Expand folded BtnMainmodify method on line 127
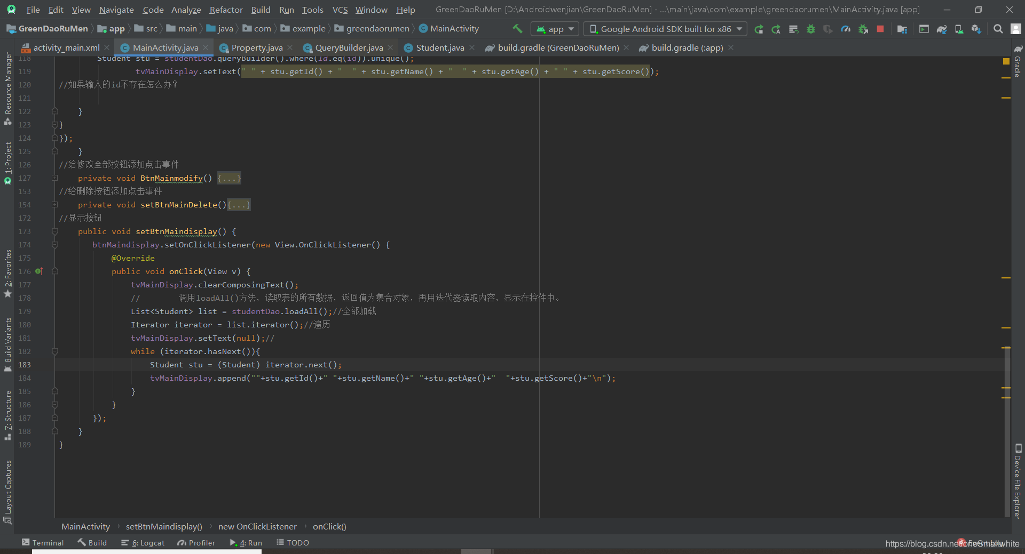Image resolution: width=1025 pixels, height=554 pixels. point(54,178)
